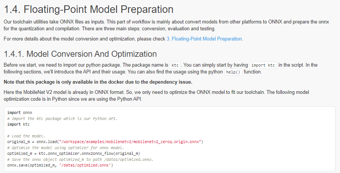Click the '1.4. Floating-Point Model Preparation' heading
340x173 pixels.
pos(89,9)
